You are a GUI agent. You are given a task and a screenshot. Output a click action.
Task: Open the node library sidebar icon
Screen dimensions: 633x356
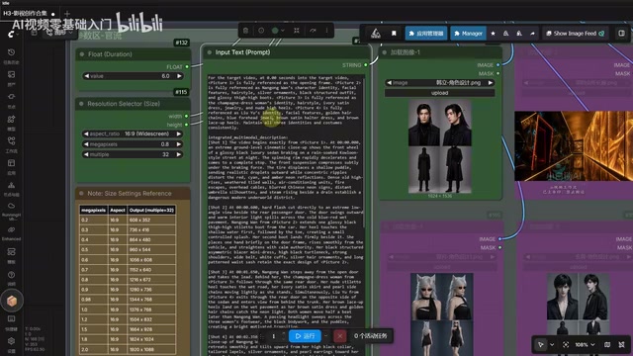11,97
